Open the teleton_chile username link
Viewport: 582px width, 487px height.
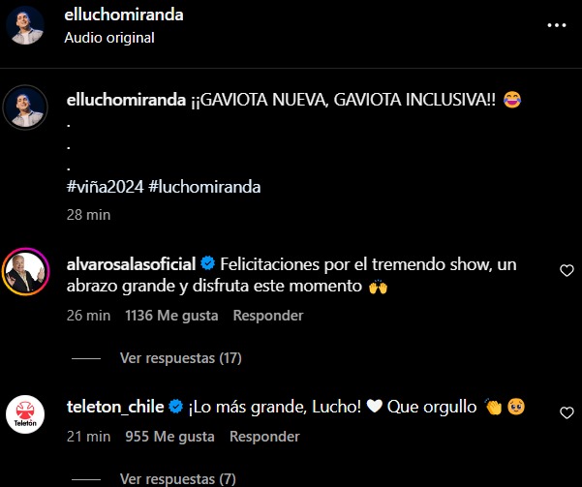115,407
